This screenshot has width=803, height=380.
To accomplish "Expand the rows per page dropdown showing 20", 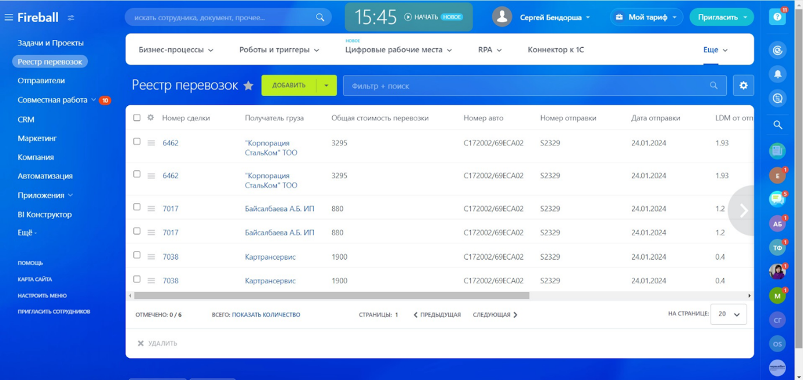I will point(729,314).
